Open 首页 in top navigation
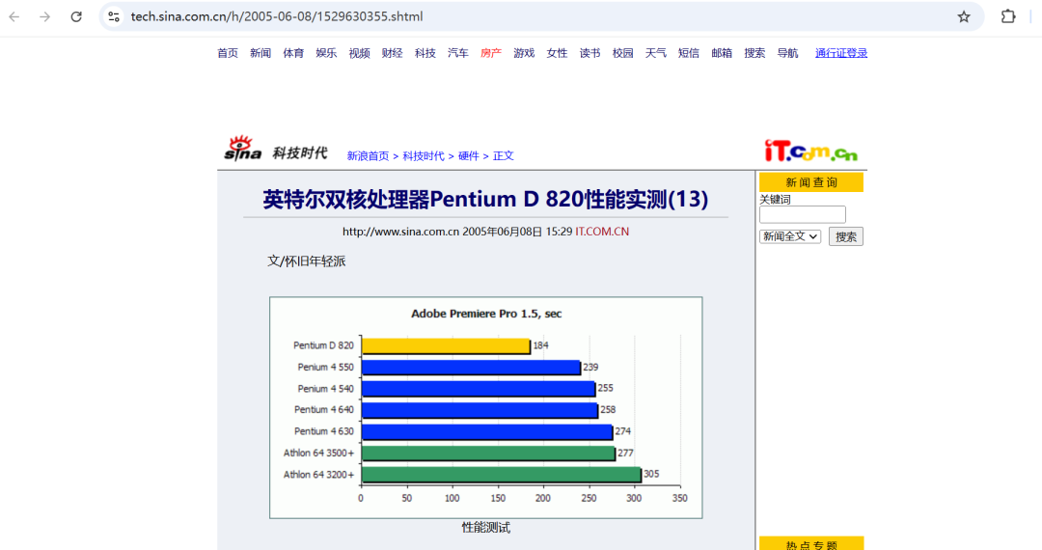The width and height of the screenshot is (1042, 550). coord(228,53)
